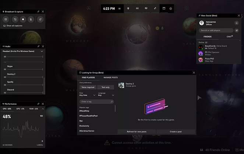Switch to the Chat tab in Xbox Social
Screen dimensions: 244x154
tap(229, 37)
